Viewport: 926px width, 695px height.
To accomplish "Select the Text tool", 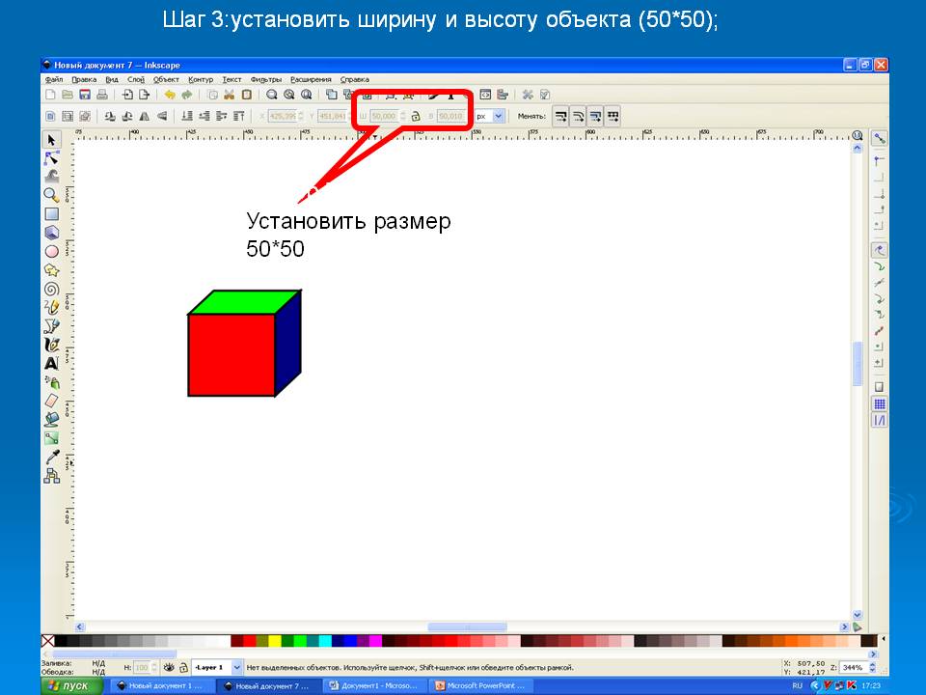I will click(52, 364).
